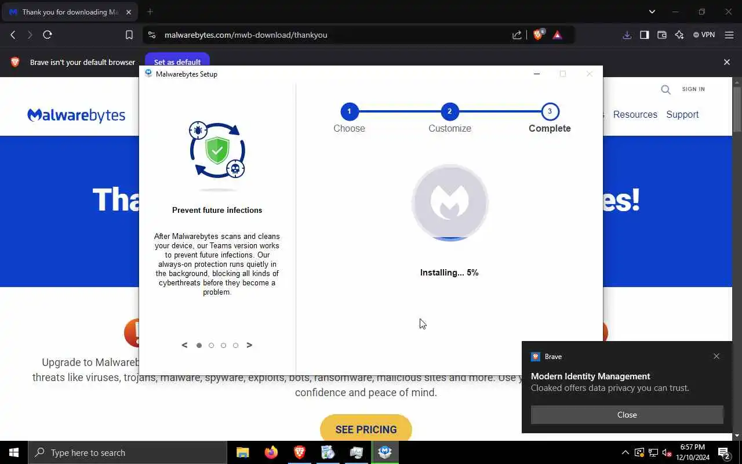This screenshot has width=742, height=464.
Task: Click the previous slide arrow in the installer
Action: (184, 345)
